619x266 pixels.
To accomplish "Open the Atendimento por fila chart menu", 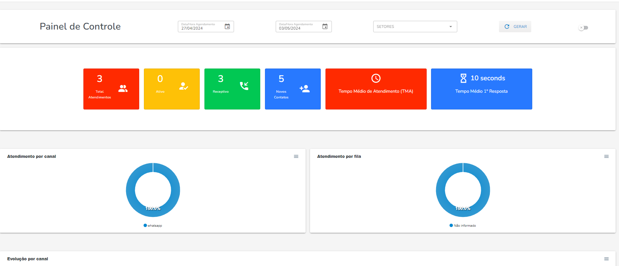I will click(606, 157).
